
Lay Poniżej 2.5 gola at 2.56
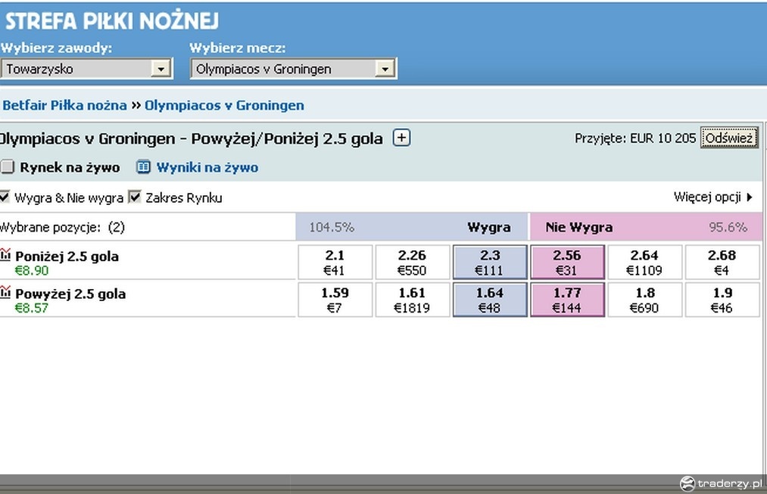(567, 263)
